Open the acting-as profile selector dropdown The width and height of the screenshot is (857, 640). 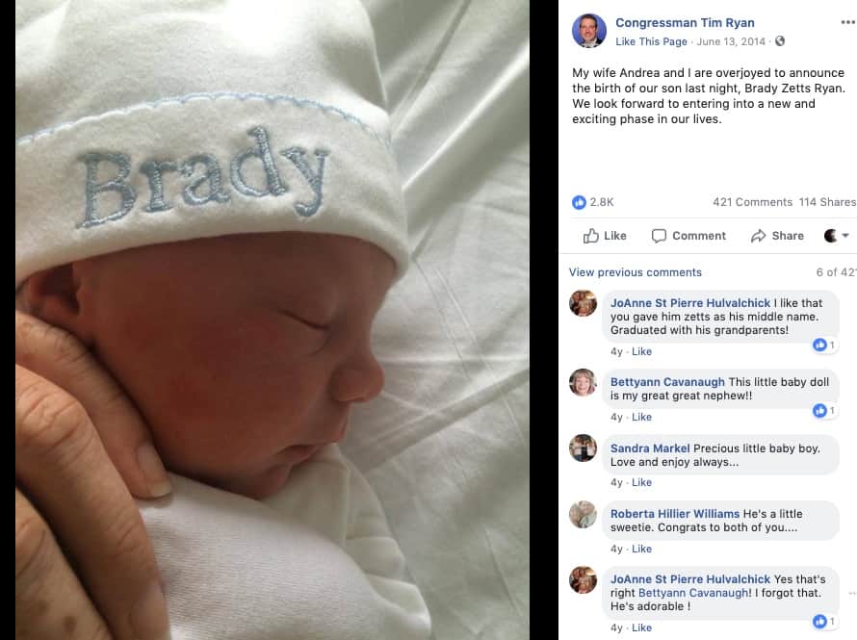tap(836, 236)
